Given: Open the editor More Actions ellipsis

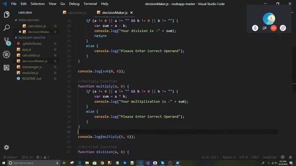Looking at the screenshot, I should [292, 12].
